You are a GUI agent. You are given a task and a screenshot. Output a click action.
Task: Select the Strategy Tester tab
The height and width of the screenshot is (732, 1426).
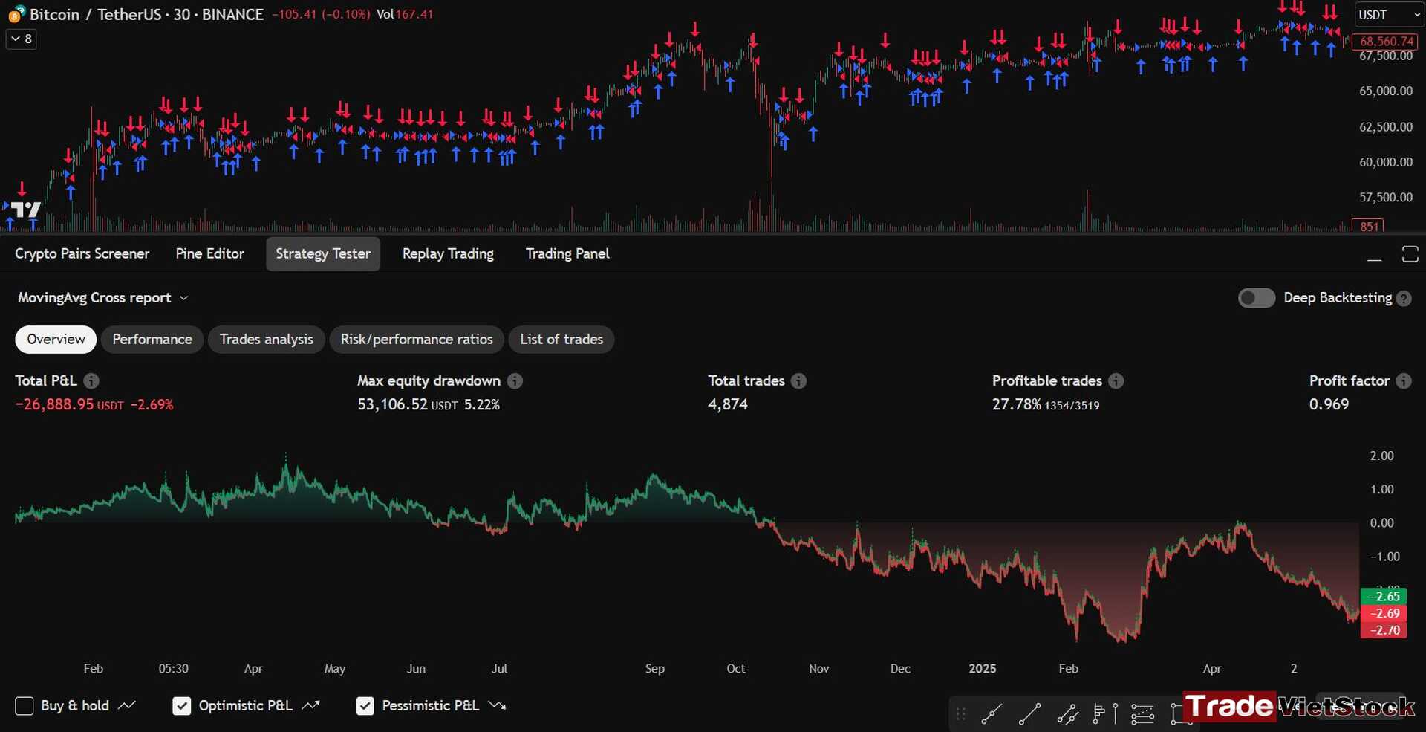coord(323,253)
